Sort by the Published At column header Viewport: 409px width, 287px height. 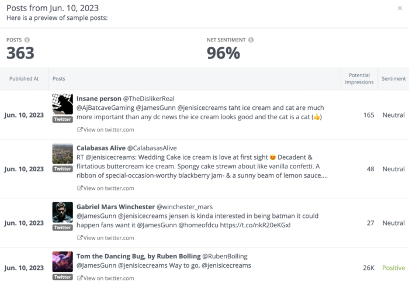click(24, 78)
